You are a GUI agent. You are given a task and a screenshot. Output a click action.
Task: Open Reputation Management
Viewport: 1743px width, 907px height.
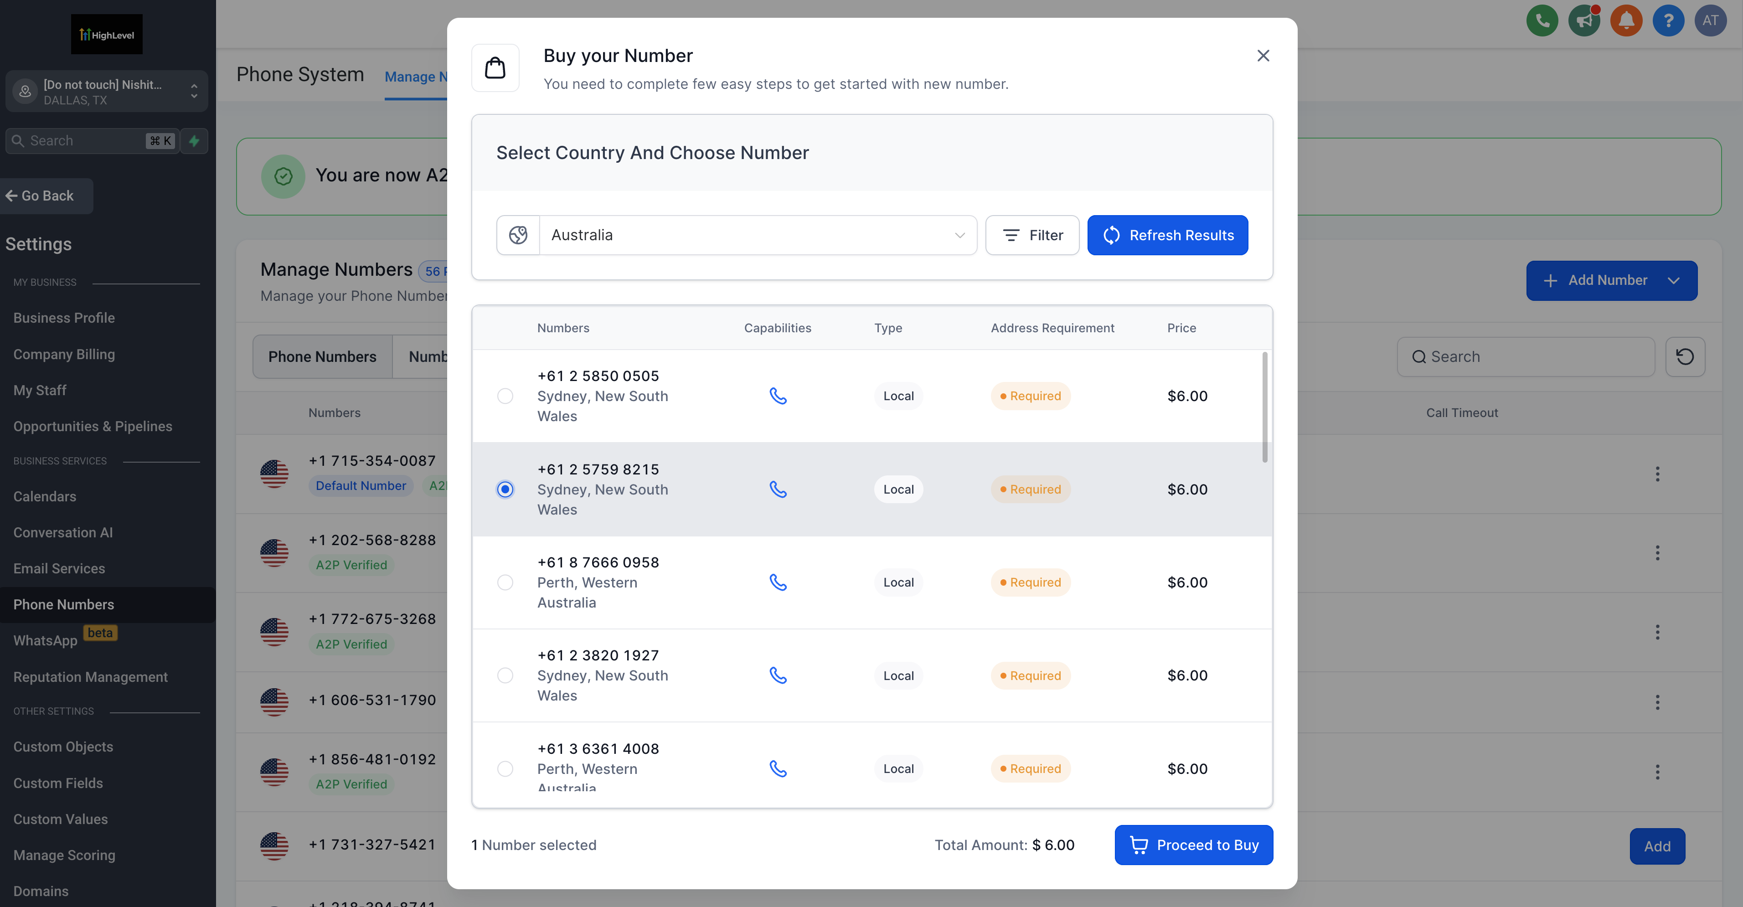(x=90, y=677)
